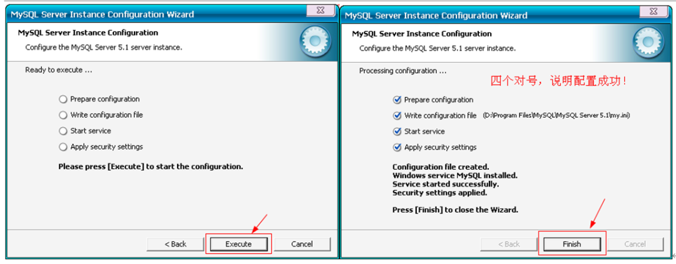The image size is (676, 264).
Task: Click 'Configuration file created.' message
Action: tap(441, 167)
